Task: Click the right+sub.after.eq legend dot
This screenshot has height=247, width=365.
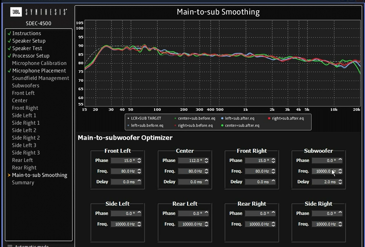Action: (x=269, y=118)
